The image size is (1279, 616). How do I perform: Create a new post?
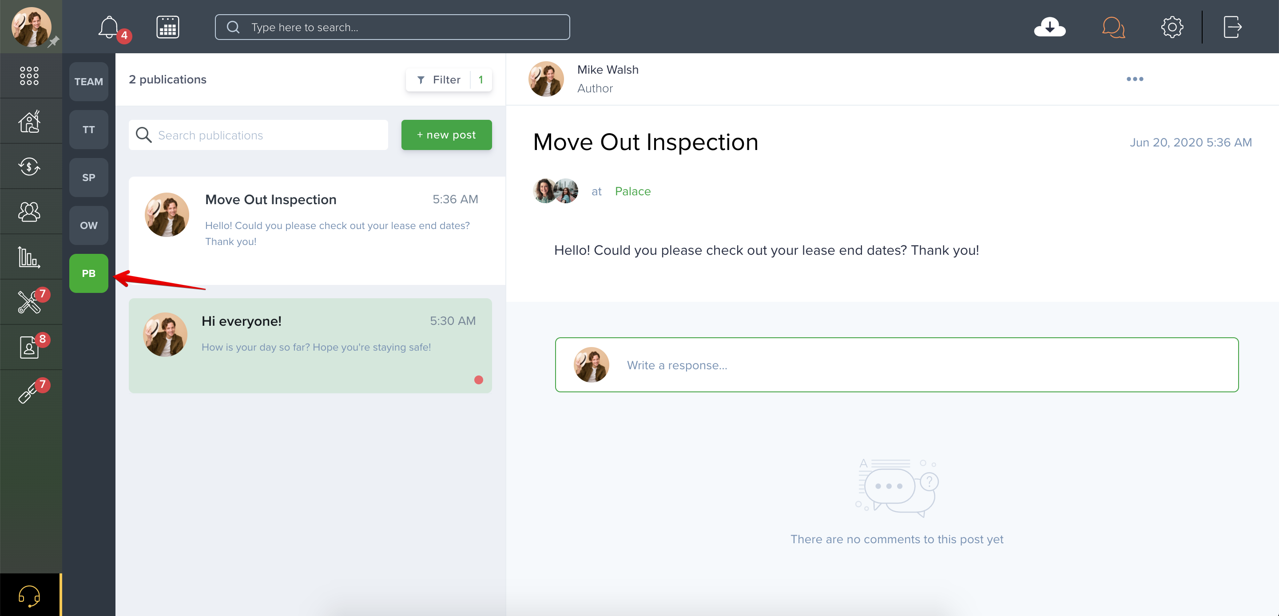click(x=446, y=134)
